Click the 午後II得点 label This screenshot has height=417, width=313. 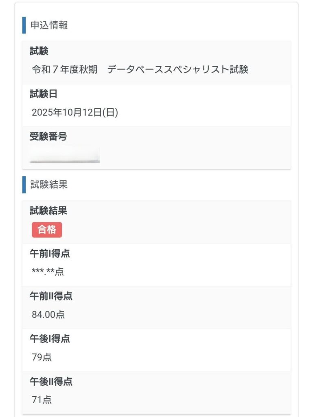pyautogui.click(x=51, y=382)
